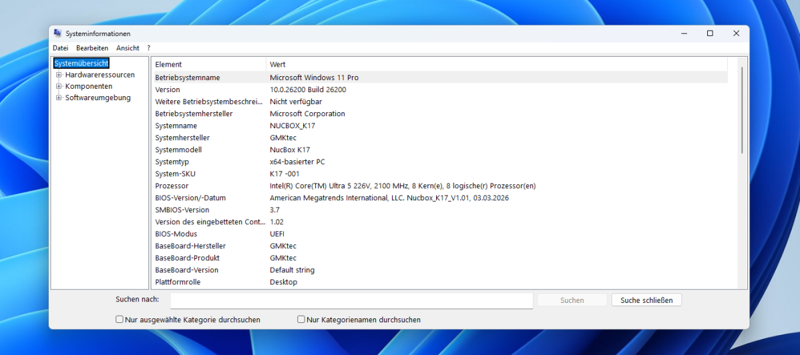
Task: Expand the Komponenten node
Action: (x=59, y=86)
